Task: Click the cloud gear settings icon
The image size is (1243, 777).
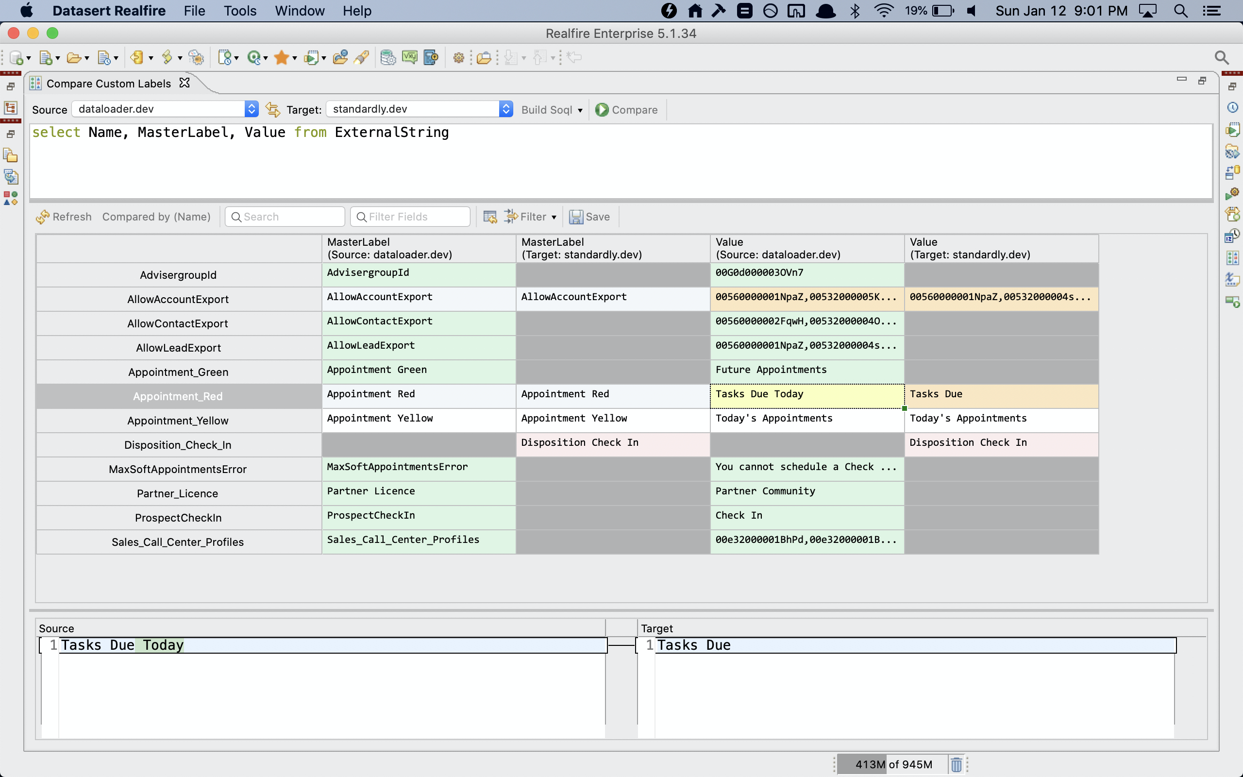Action: pyautogui.click(x=196, y=57)
